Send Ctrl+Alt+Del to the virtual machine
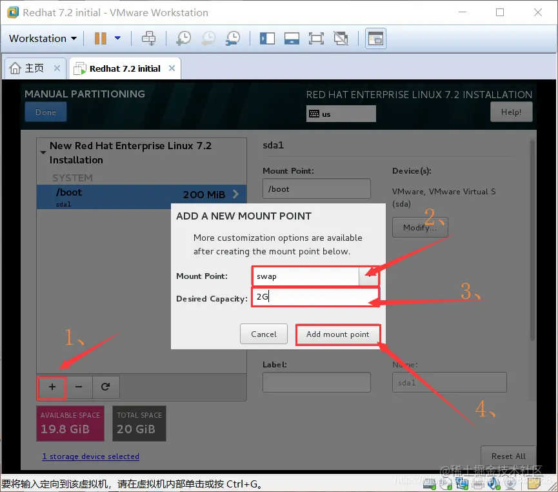558x492 pixels. [x=148, y=38]
